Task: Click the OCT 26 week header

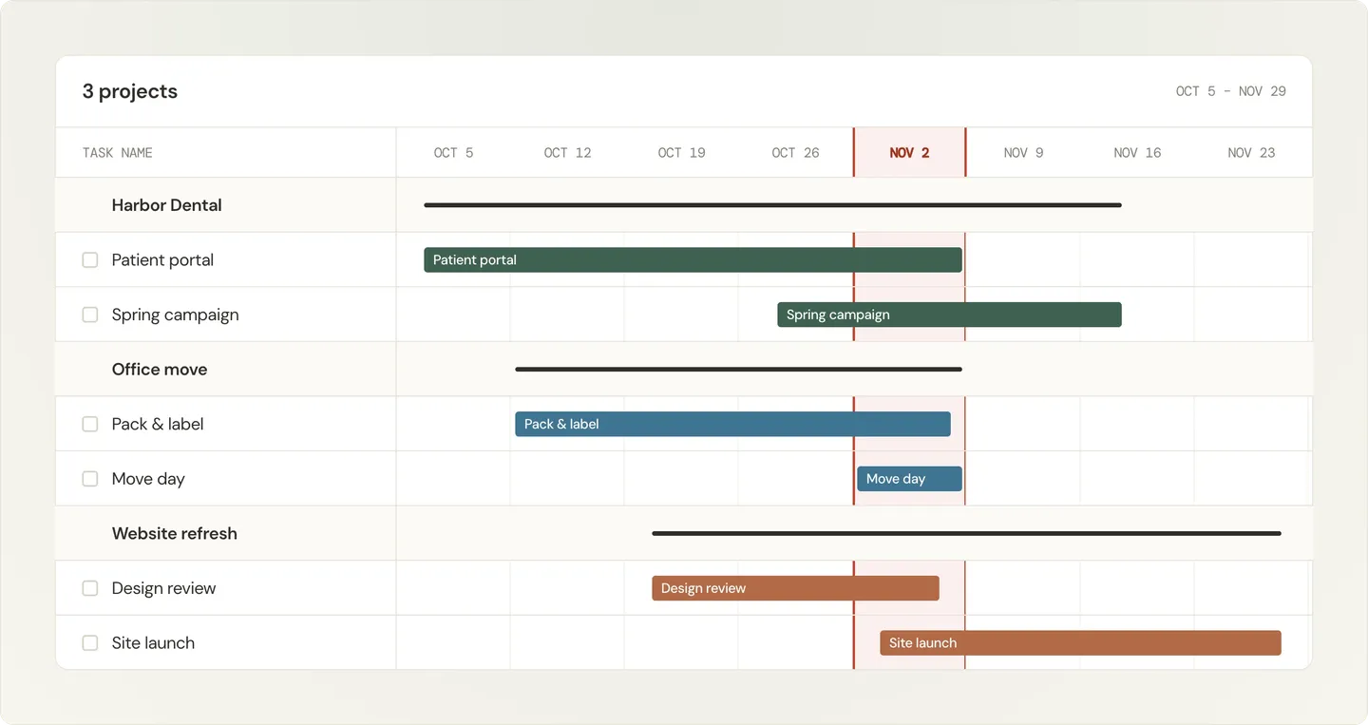Action: [795, 153]
